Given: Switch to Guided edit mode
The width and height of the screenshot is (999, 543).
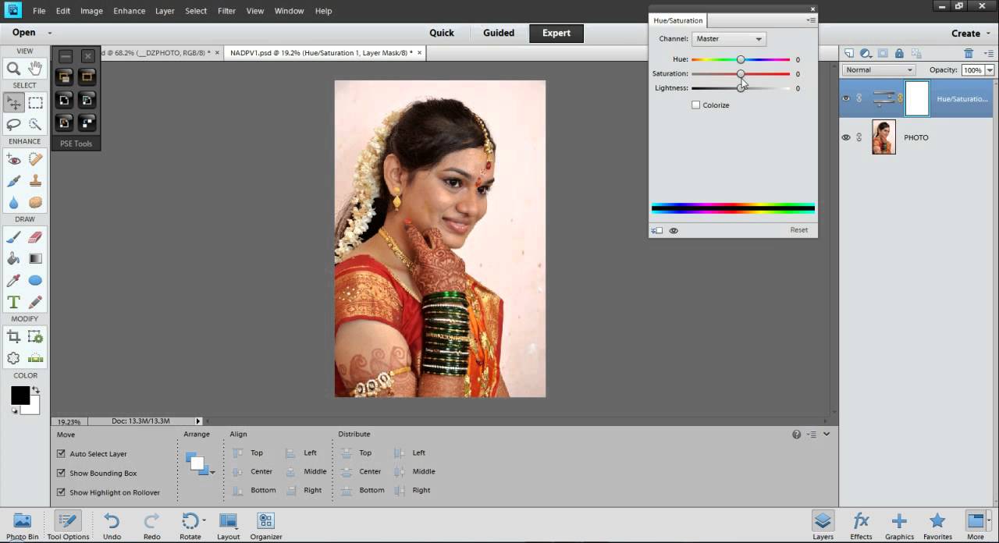Looking at the screenshot, I should click(499, 33).
